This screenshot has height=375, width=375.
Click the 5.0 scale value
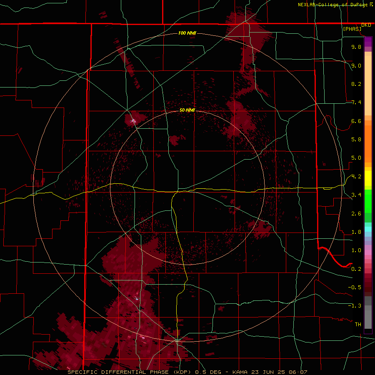(x=356, y=158)
